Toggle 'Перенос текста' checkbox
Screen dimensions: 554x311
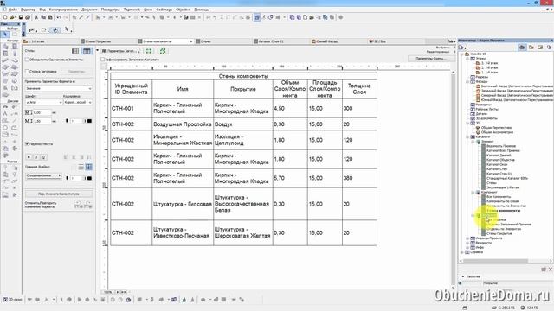[27, 144]
